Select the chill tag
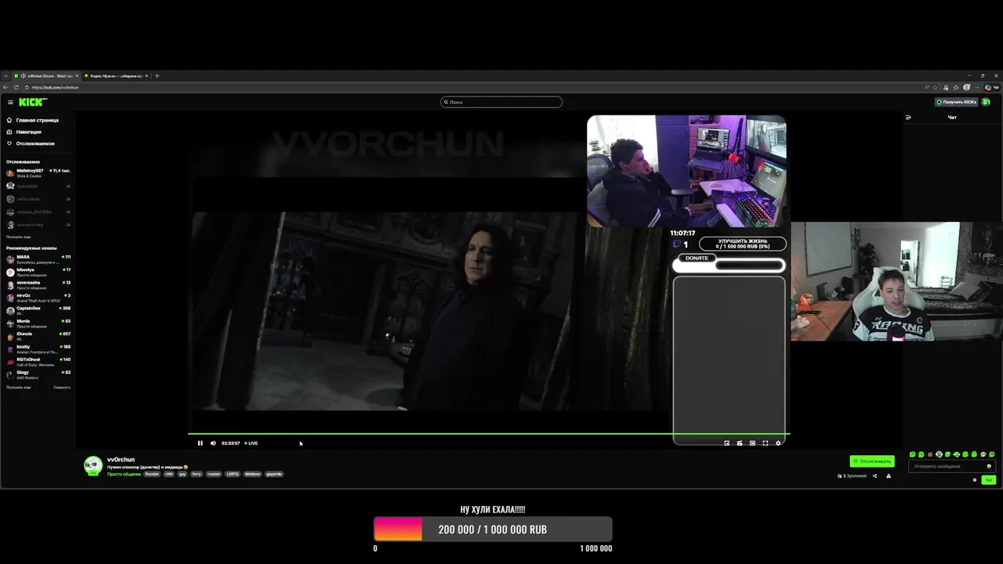The height and width of the screenshot is (564, 1003). point(168,474)
